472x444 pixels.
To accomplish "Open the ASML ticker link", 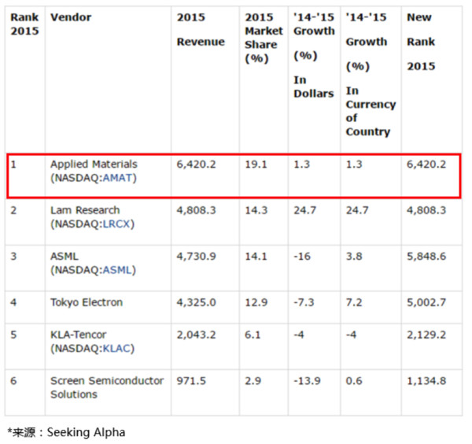I will (x=117, y=270).
